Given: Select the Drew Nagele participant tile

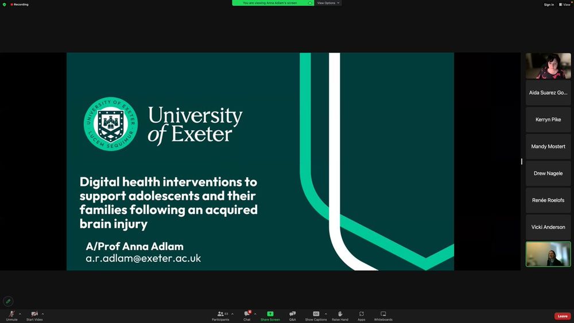Looking at the screenshot, I should pyautogui.click(x=548, y=173).
